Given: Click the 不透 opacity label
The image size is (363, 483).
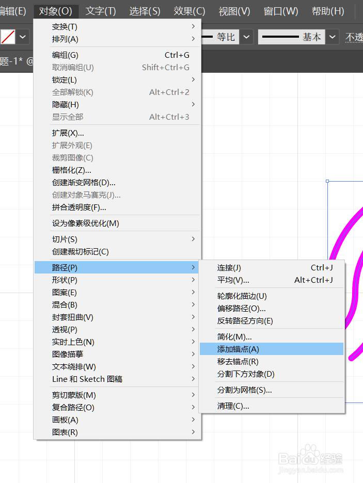Looking at the screenshot, I should click(354, 37).
